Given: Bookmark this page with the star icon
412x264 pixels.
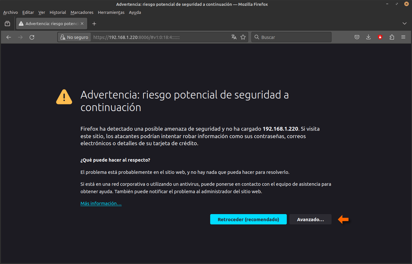Looking at the screenshot, I should 243,37.
